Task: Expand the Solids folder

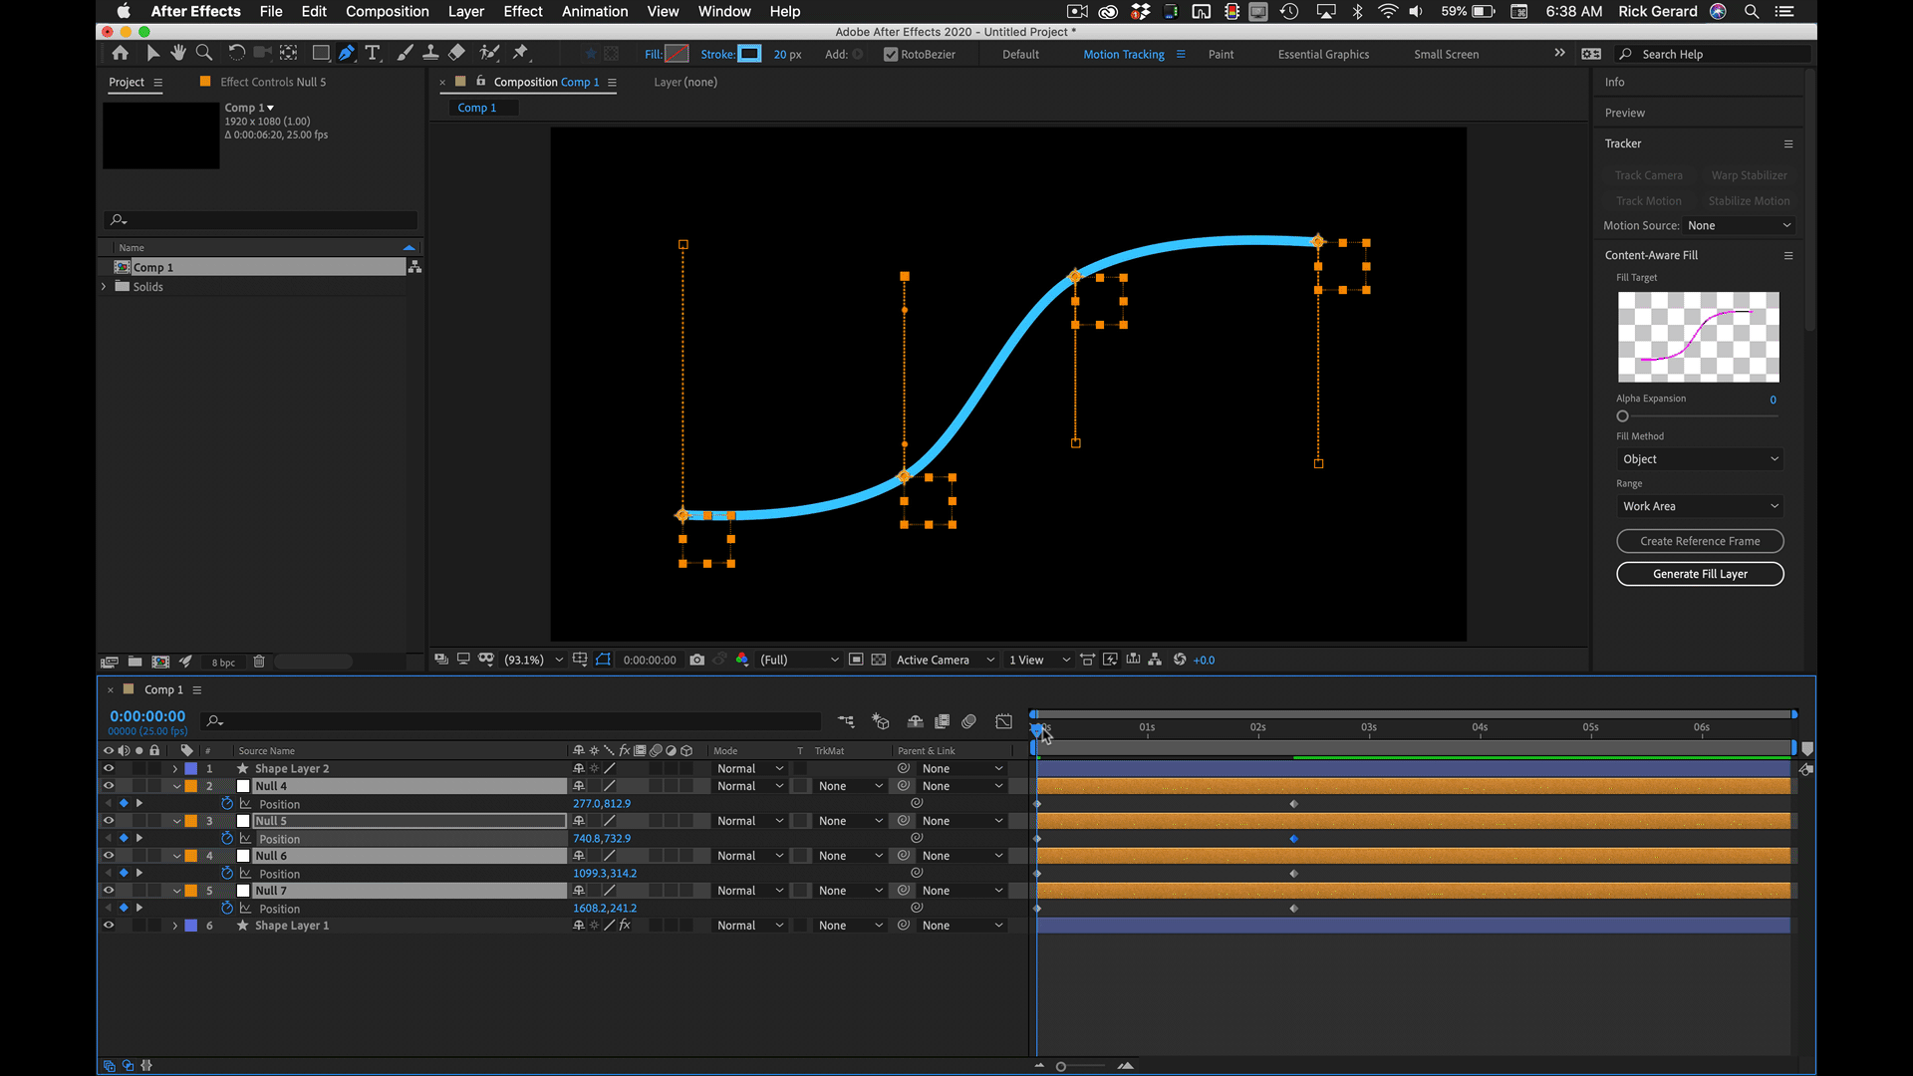Action: point(104,287)
